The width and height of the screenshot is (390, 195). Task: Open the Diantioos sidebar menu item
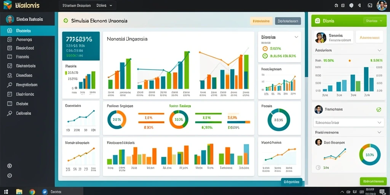coord(27,75)
